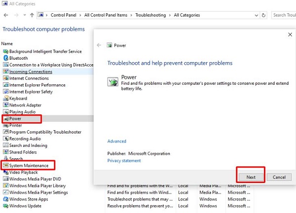296x213 pixels.
Task: Click Next in the Power troubleshooter
Action: point(251,177)
